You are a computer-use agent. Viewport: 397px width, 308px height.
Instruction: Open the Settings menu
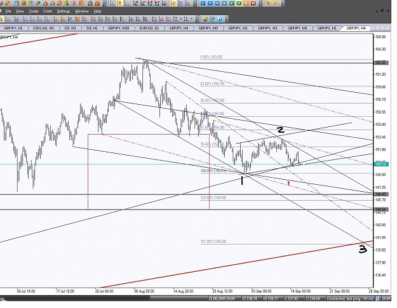coord(64,11)
